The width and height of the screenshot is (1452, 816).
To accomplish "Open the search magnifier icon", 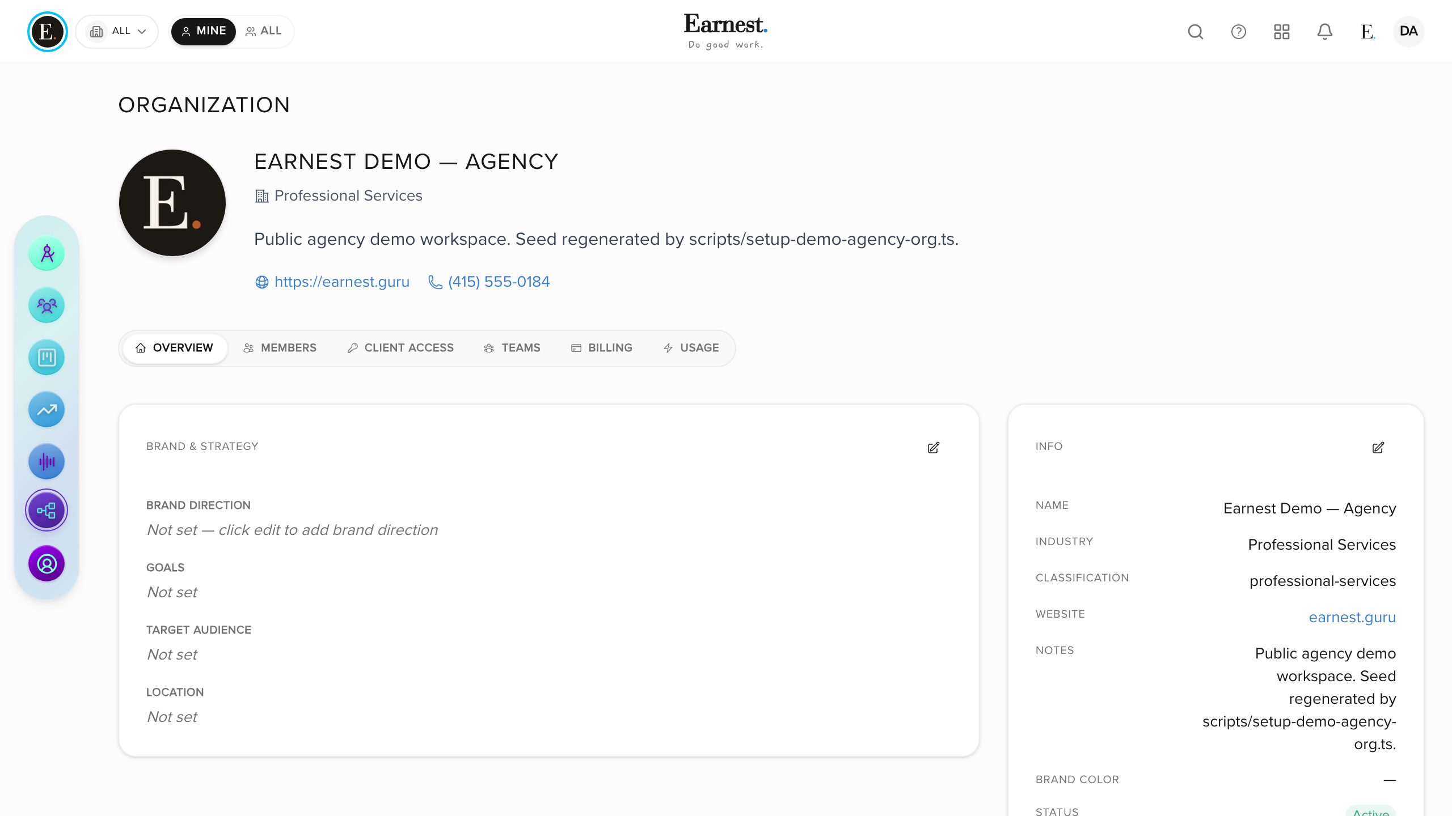I will click(x=1195, y=32).
